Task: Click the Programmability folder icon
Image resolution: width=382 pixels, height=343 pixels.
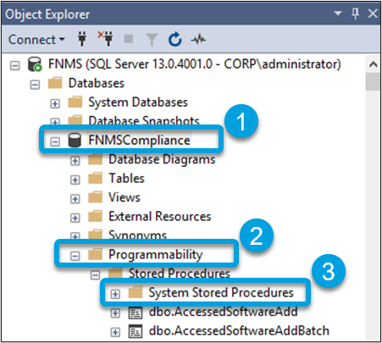Action: [x=95, y=254]
